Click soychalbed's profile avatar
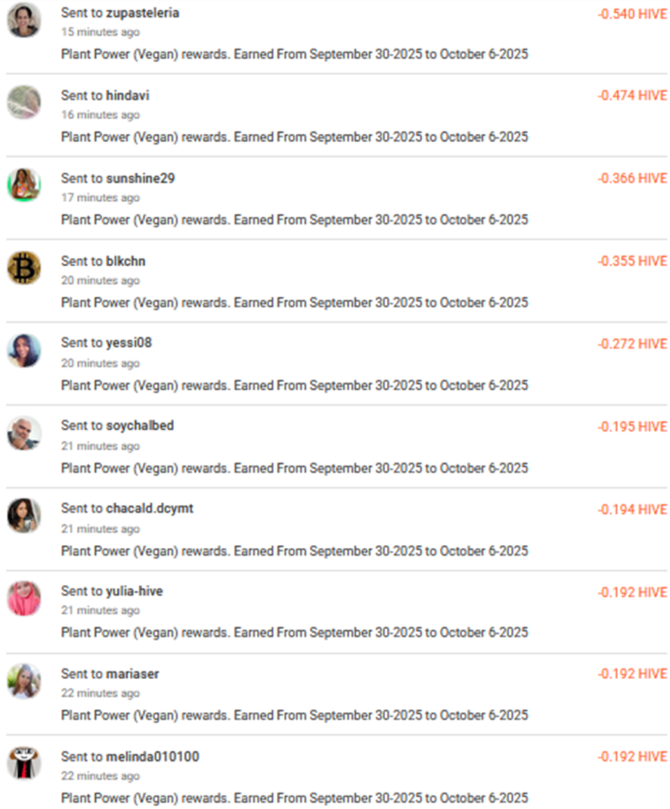 pos(24,433)
